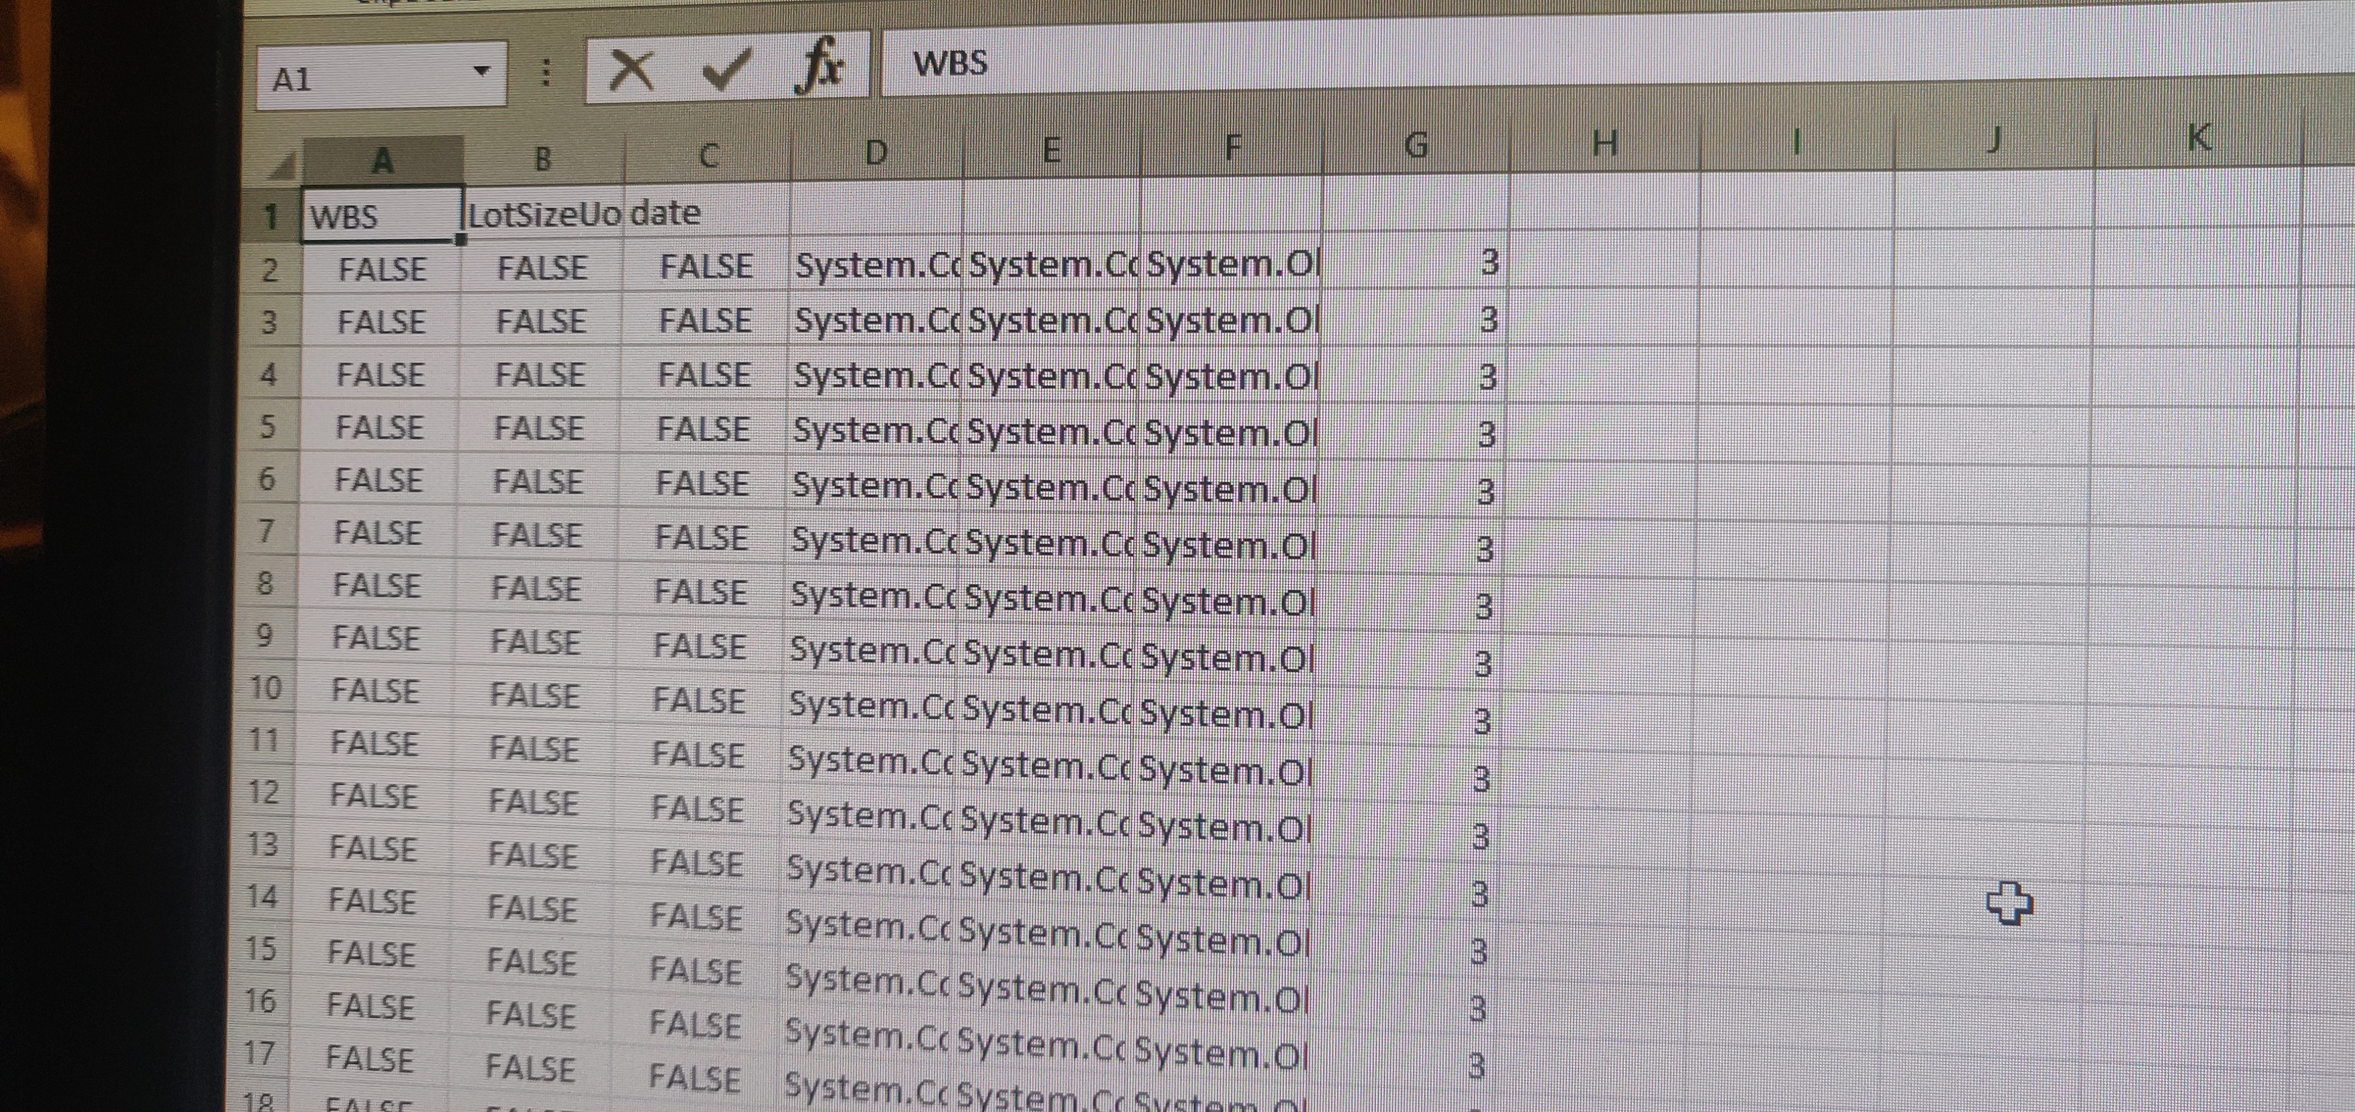Viewport: 2355px width, 1112px height.
Task: Click System.Ol text in cell F11
Action: point(1226,770)
